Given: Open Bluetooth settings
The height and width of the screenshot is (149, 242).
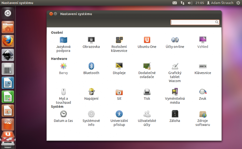Looking at the screenshot, I should pyautogui.click(x=91, y=69).
